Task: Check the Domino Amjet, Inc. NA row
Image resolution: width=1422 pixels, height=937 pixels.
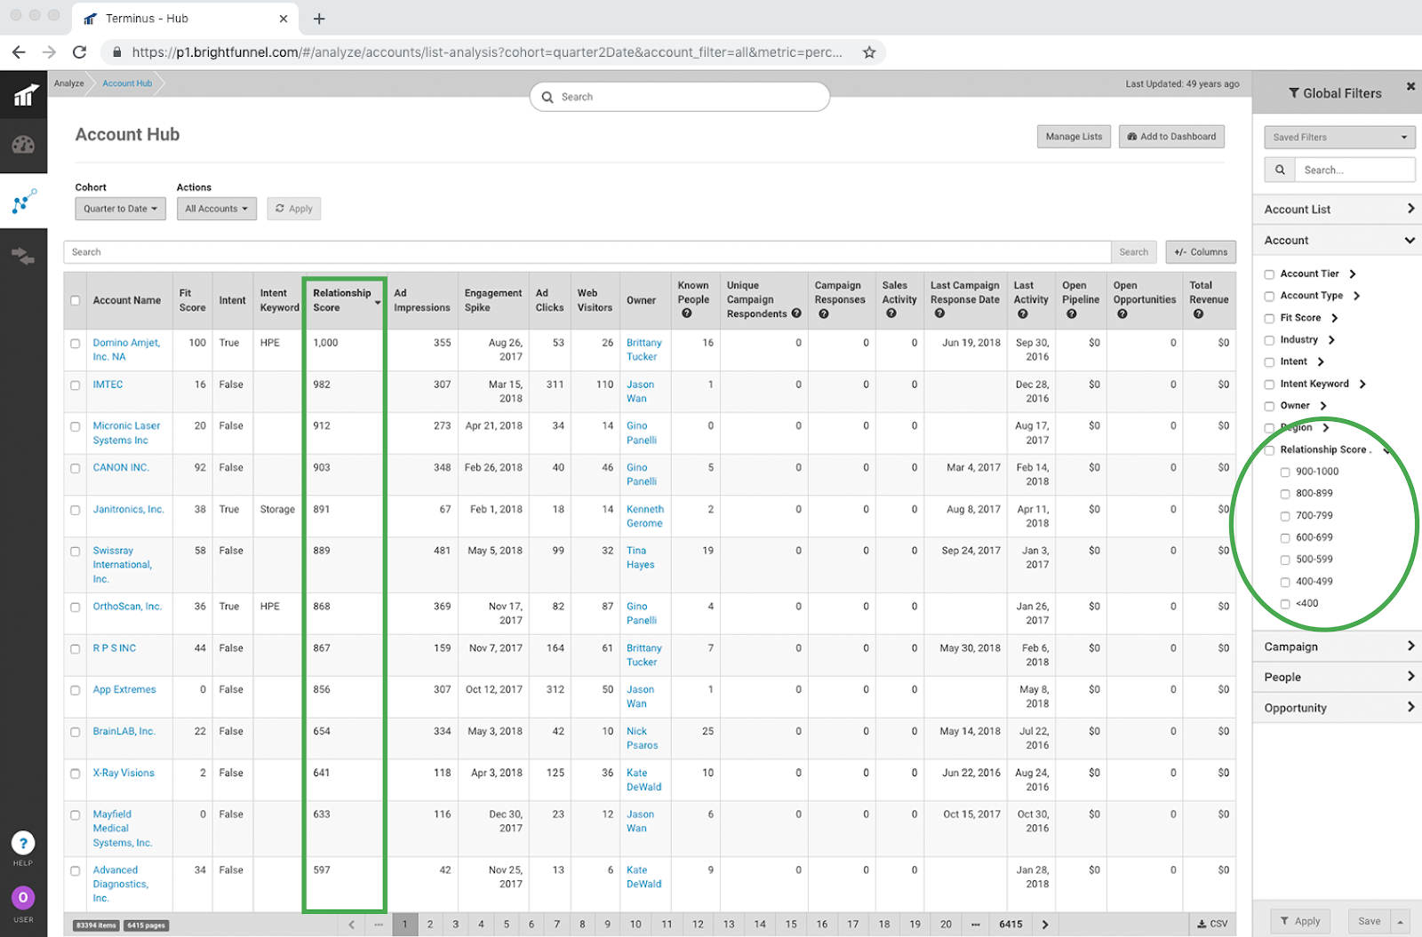Action: click(x=75, y=344)
